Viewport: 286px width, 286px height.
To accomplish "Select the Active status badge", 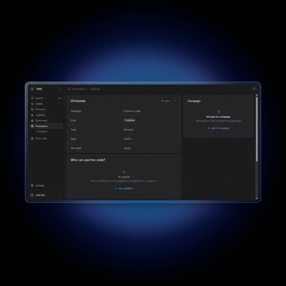I will (165, 101).
